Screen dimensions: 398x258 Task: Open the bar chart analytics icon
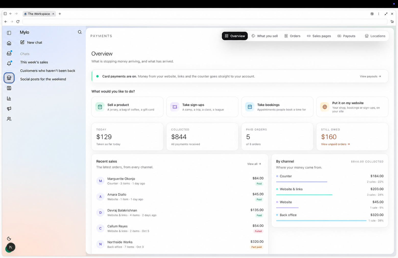coord(9,98)
